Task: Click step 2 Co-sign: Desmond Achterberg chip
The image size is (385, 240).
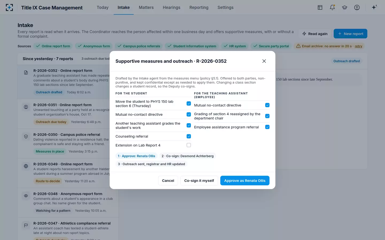Action: pyautogui.click(x=187, y=156)
